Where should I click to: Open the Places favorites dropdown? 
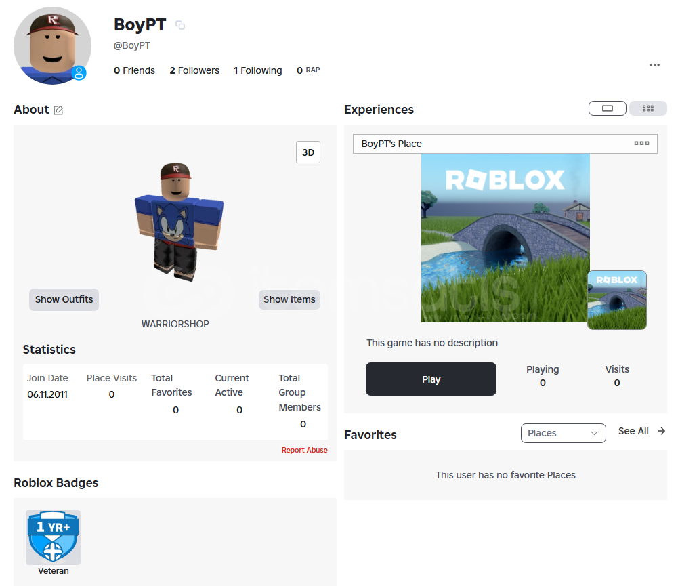pos(563,433)
